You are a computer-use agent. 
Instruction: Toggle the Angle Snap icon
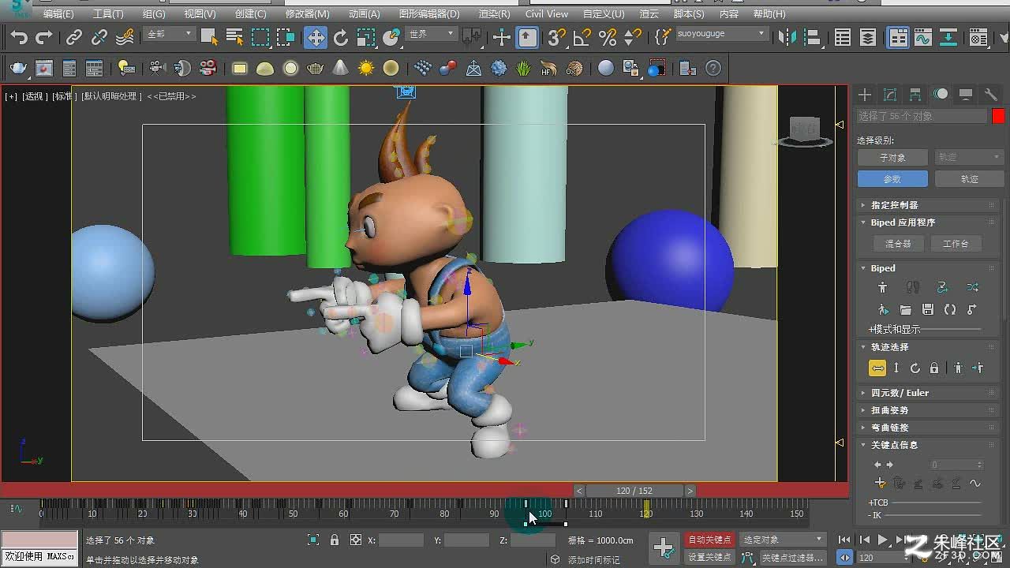pyautogui.click(x=582, y=37)
